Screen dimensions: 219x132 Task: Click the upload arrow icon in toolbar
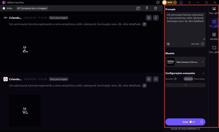[147, 8]
